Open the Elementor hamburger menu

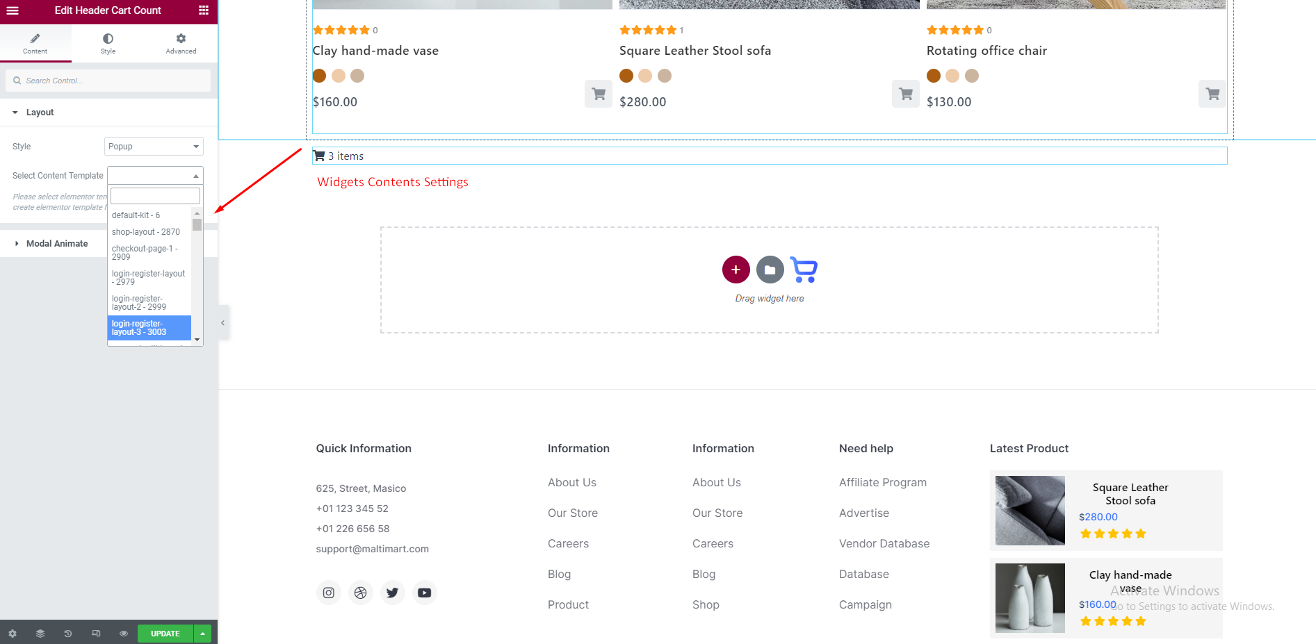[x=13, y=10]
